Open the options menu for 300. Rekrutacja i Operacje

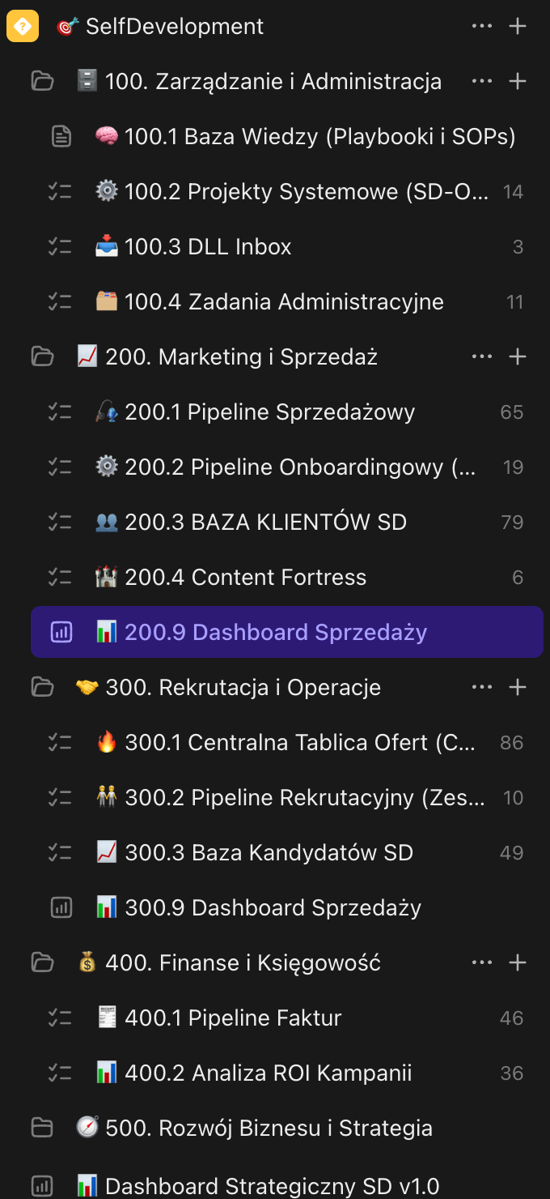pos(482,687)
